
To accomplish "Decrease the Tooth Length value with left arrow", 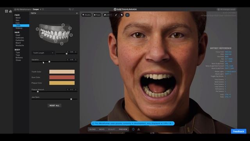I will coord(68,52).
